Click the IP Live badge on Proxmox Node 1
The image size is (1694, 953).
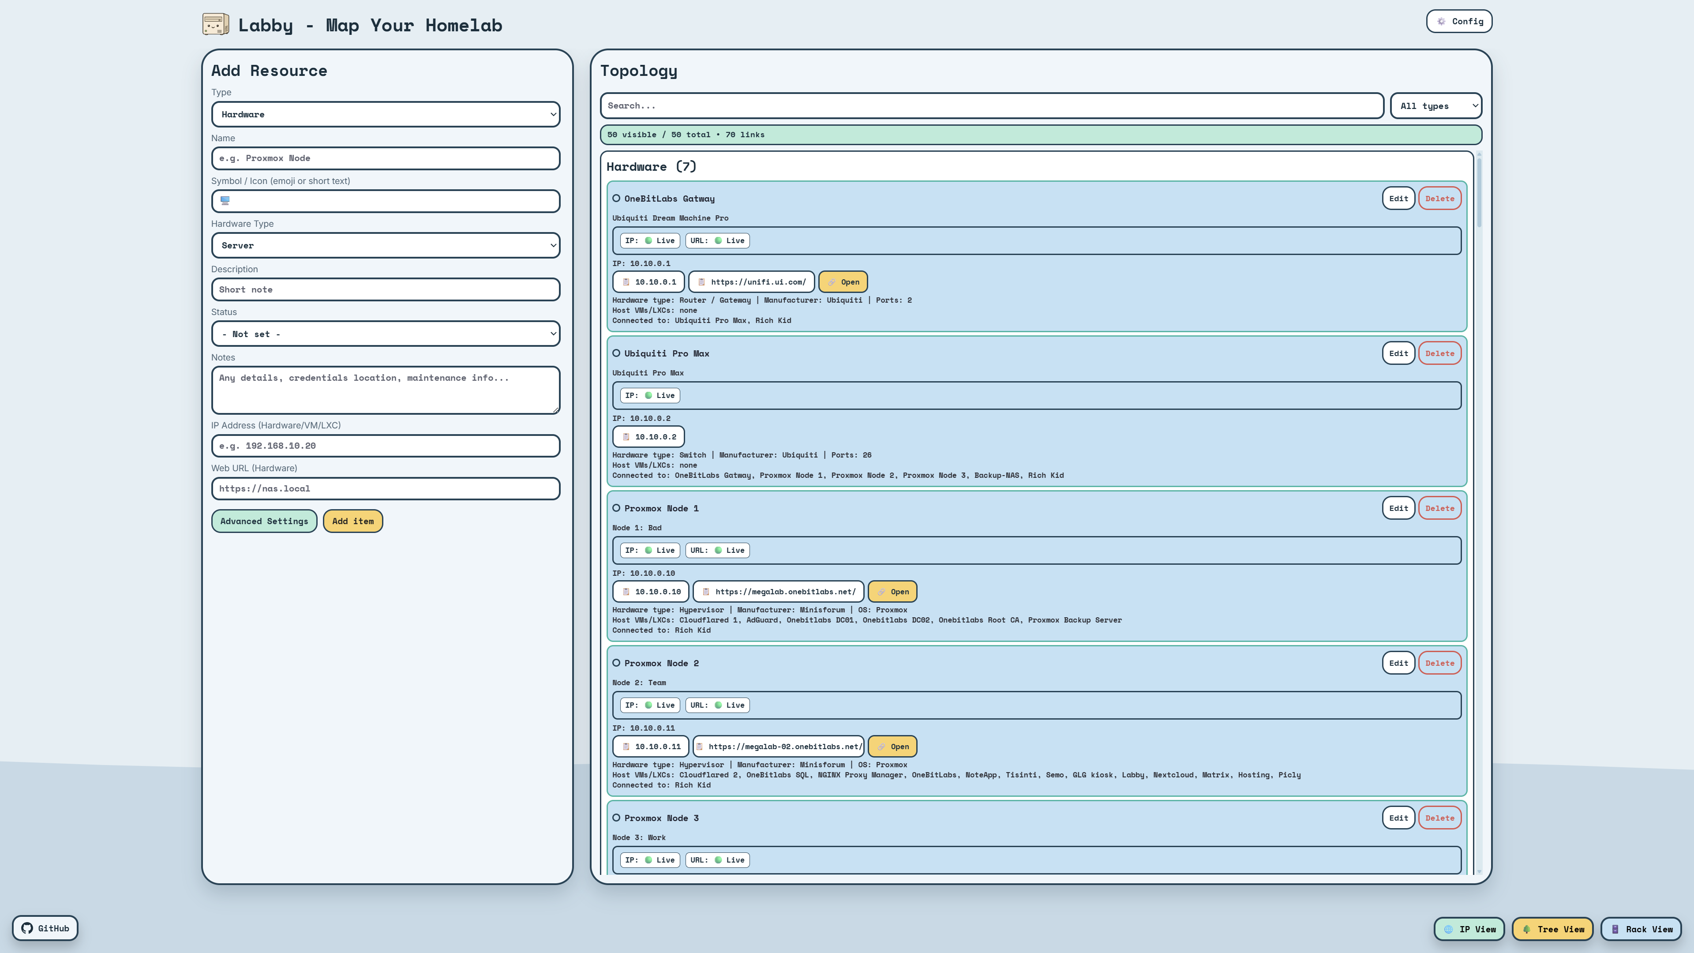click(x=650, y=551)
